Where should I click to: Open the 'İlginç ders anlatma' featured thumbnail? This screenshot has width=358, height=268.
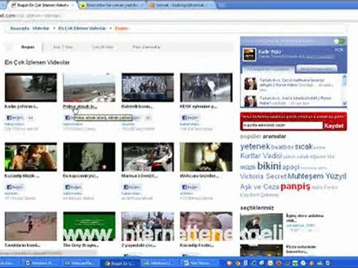click(261, 227)
